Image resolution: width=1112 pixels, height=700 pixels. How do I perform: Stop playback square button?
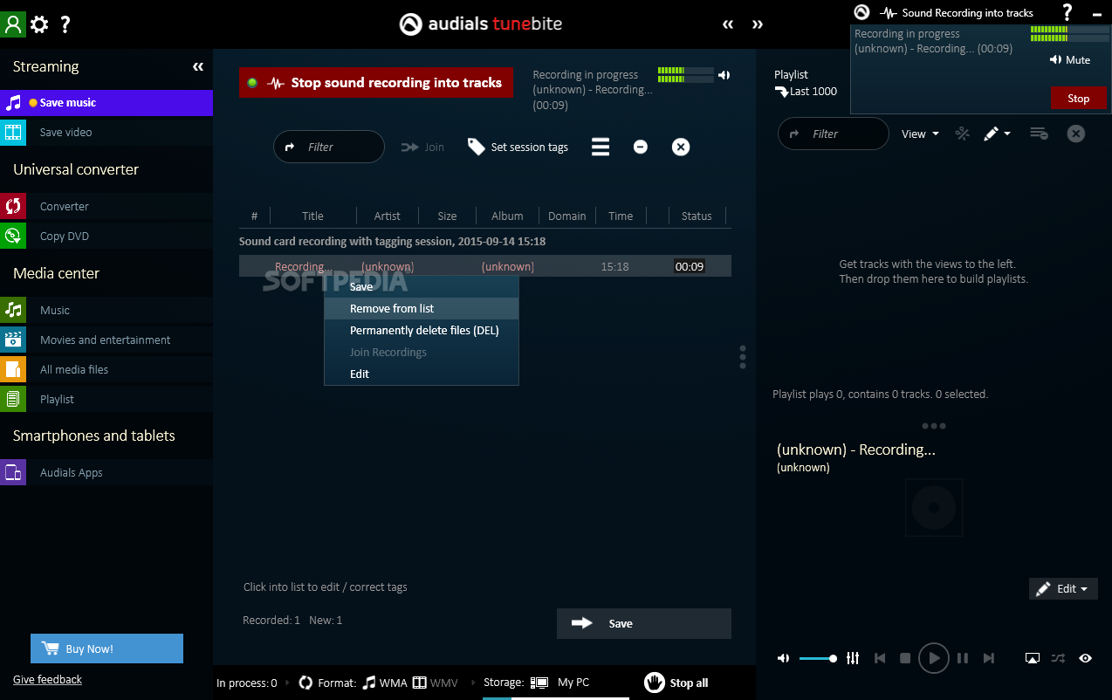[x=905, y=658]
